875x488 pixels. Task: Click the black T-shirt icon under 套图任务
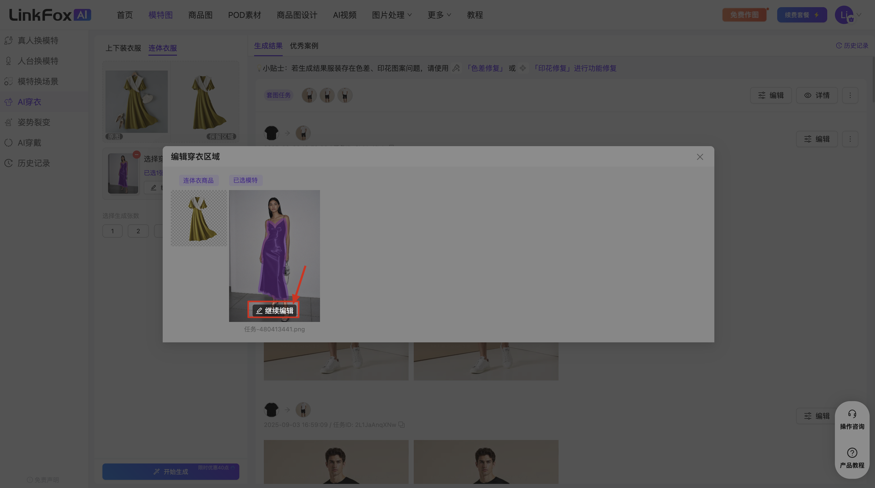[271, 133]
